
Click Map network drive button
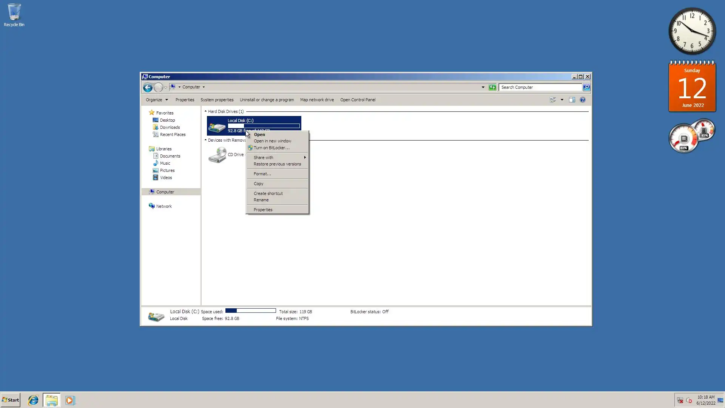(x=316, y=100)
